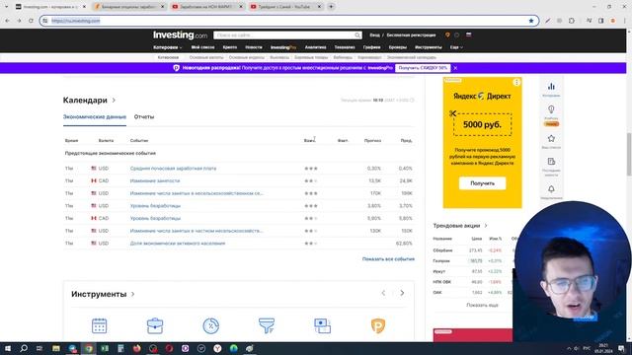632x355 pixels.
Task: Open the USD unemployment rate event link
Action: (x=155, y=206)
